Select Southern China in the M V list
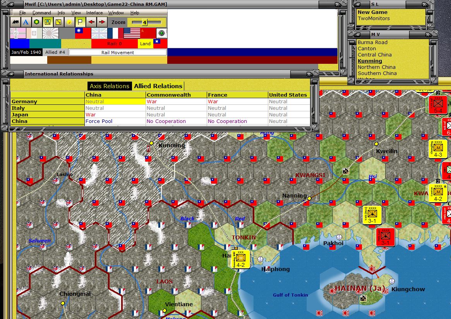451x319 pixels. pyautogui.click(x=377, y=73)
